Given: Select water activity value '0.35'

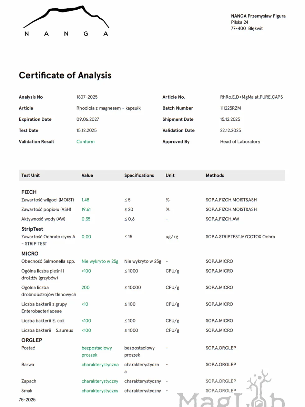Looking at the screenshot, I should point(86,219).
